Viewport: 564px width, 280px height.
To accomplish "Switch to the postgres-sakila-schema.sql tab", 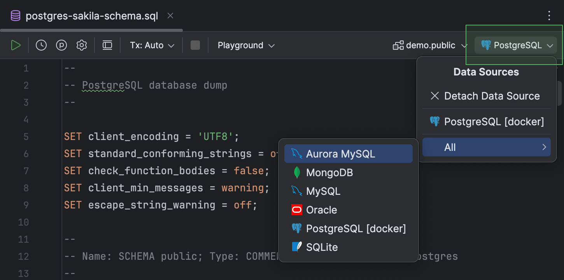I will 92,16.
